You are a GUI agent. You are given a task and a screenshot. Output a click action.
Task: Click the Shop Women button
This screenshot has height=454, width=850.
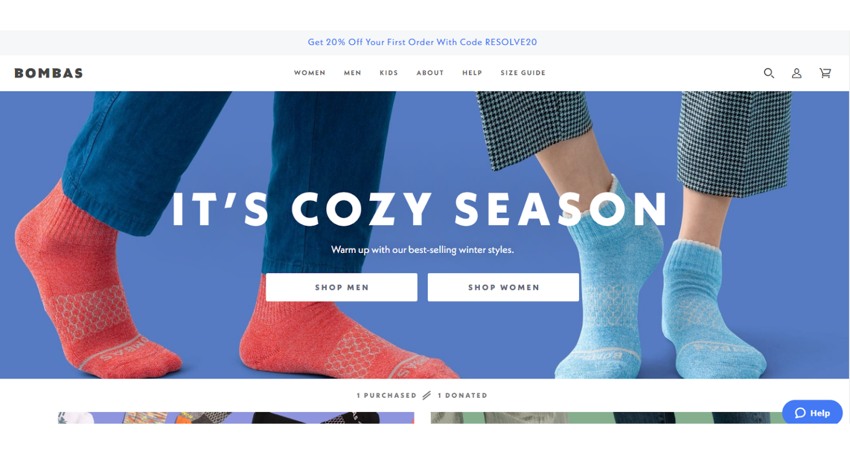tap(503, 287)
